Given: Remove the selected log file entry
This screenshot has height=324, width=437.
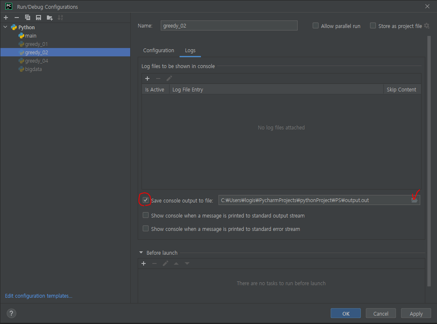Looking at the screenshot, I should (158, 79).
